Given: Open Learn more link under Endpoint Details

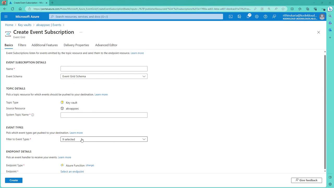Looking at the screenshot, I should coord(64,157).
